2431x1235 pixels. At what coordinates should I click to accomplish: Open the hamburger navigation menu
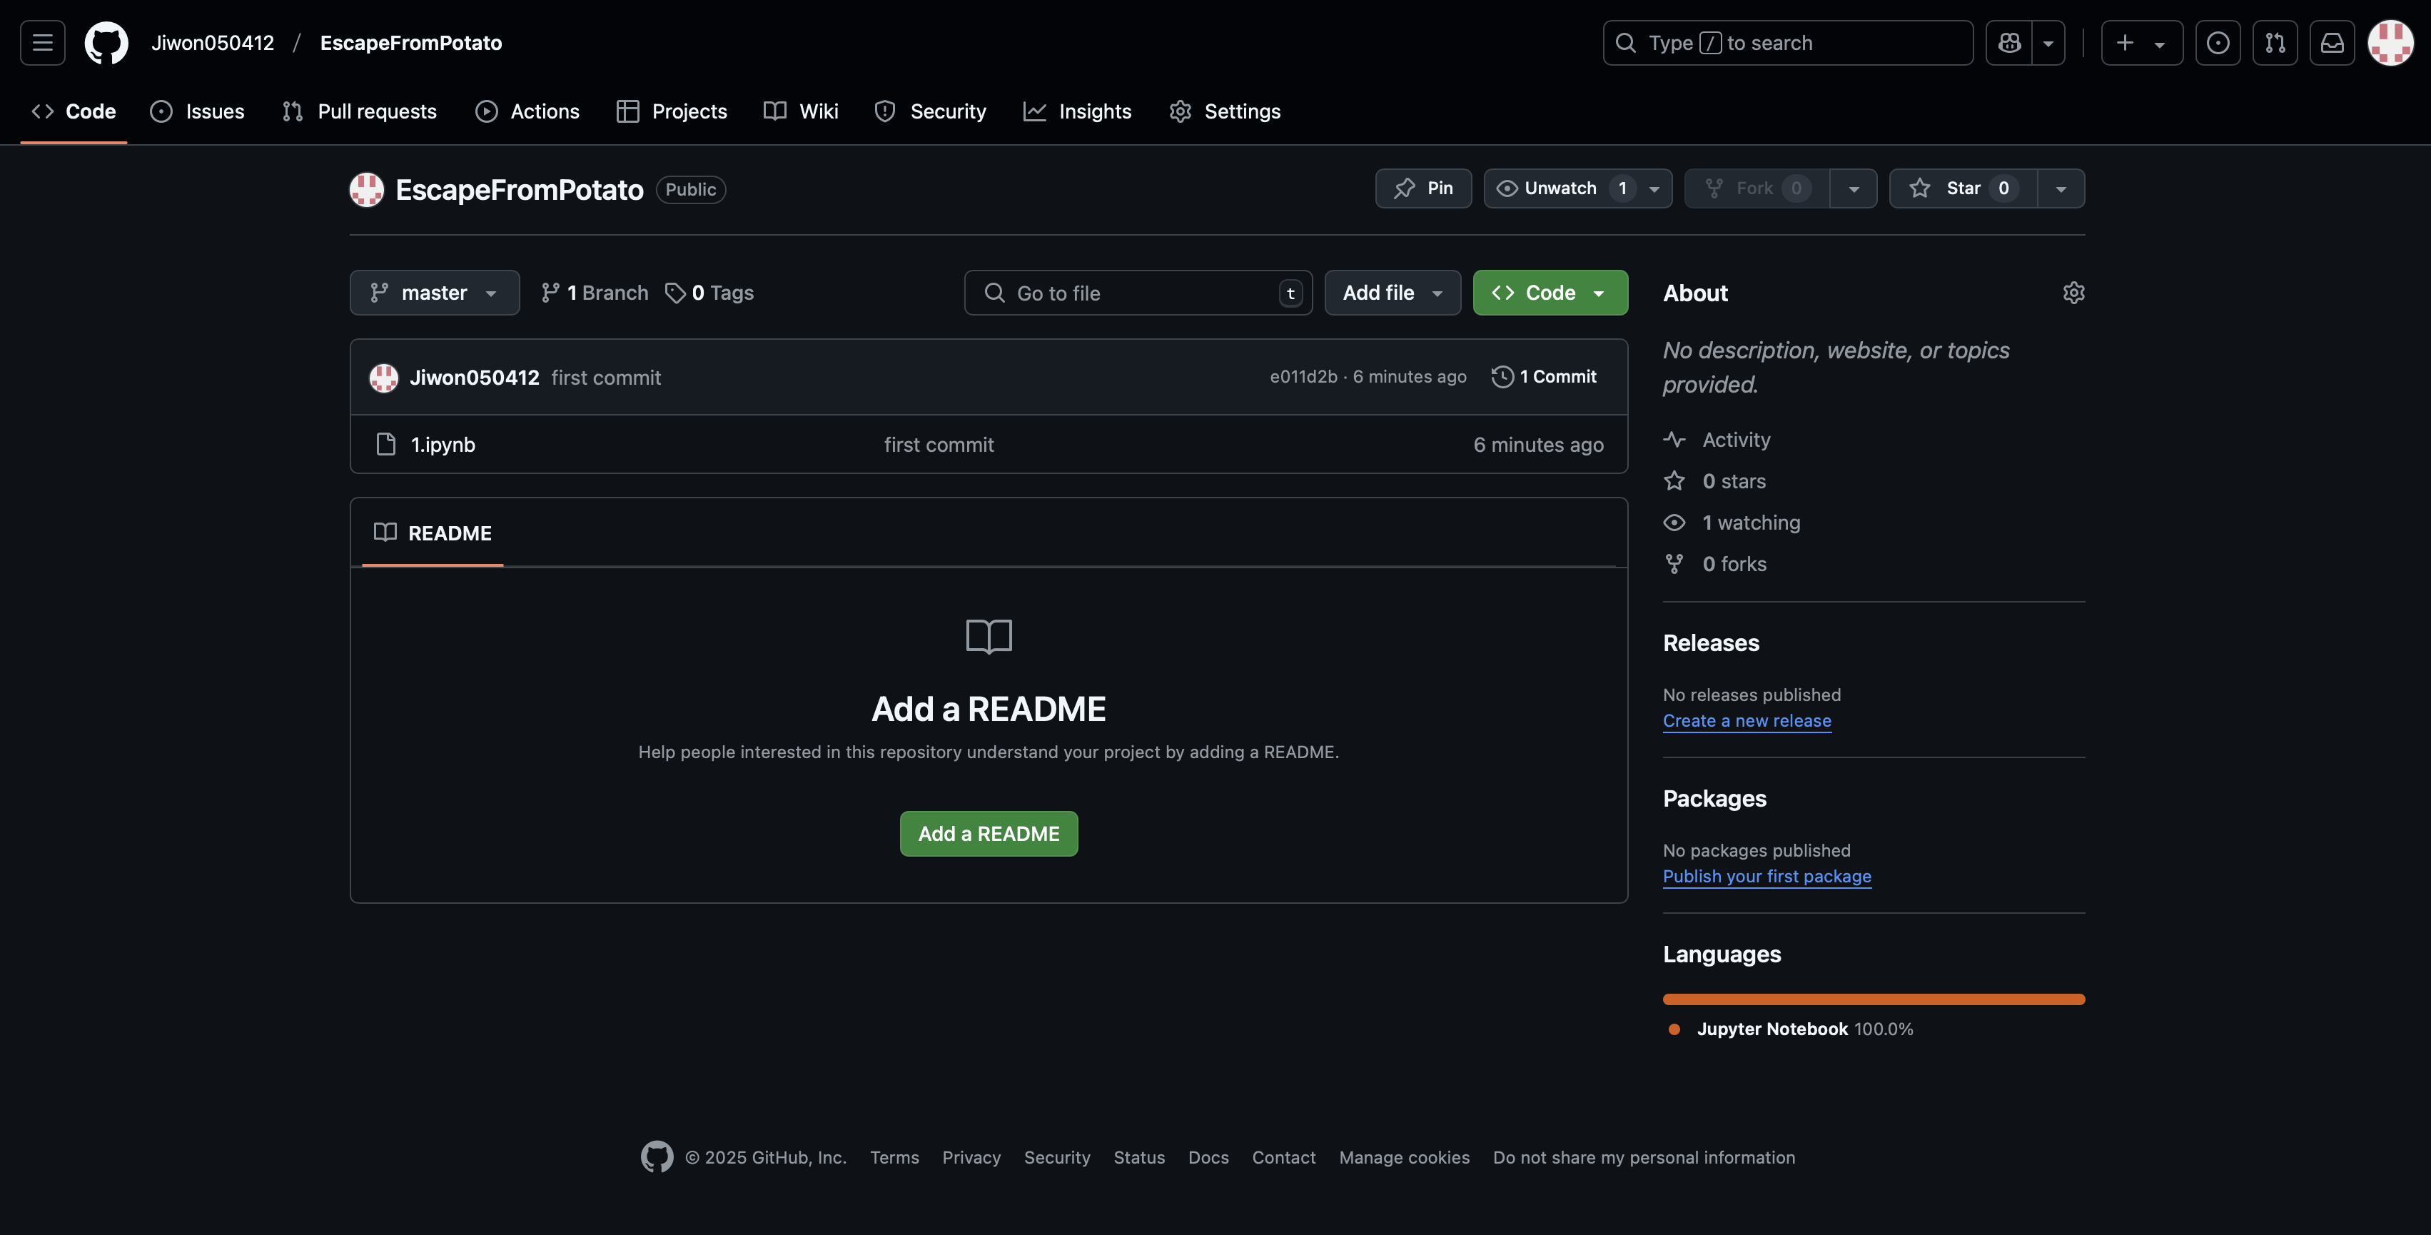coord(42,43)
